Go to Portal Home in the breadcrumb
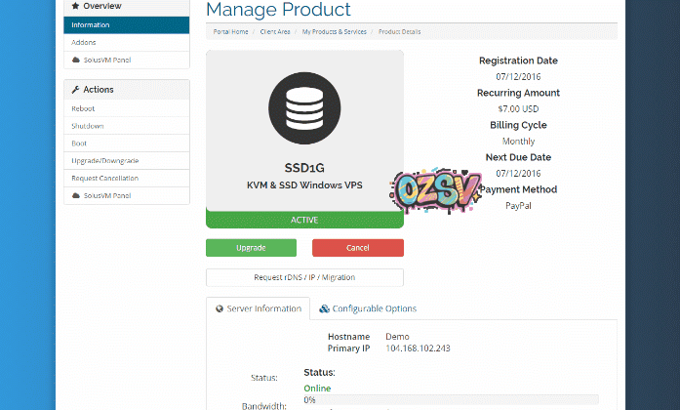 click(230, 31)
